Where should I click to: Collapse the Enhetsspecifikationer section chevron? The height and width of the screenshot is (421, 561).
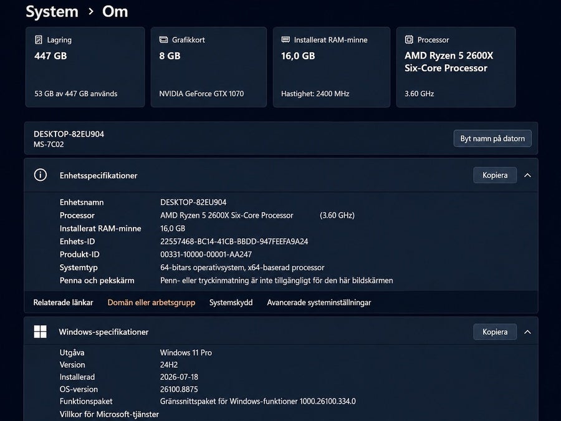(x=527, y=175)
